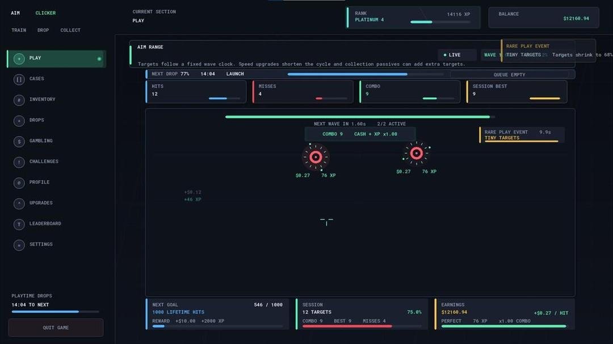Click the Session Best stat card
613x344 pixels.
pyautogui.click(x=517, y=92)
